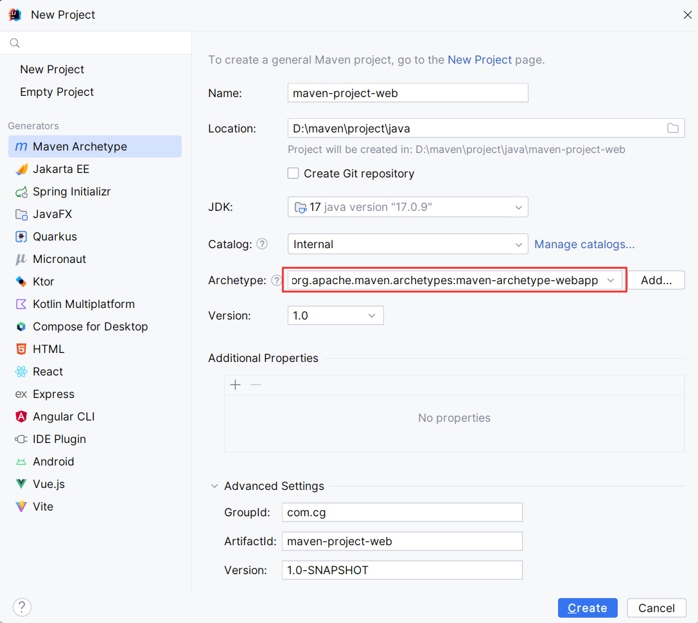
Task: Click the search magnifier icon
Action: [15, 43]
